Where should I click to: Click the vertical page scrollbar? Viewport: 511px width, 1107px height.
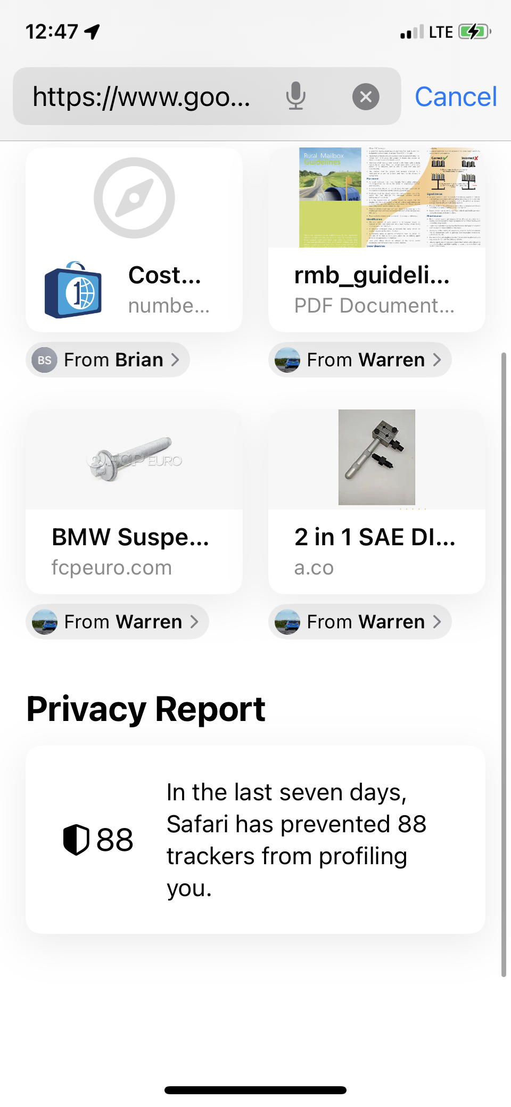(504, 665)
